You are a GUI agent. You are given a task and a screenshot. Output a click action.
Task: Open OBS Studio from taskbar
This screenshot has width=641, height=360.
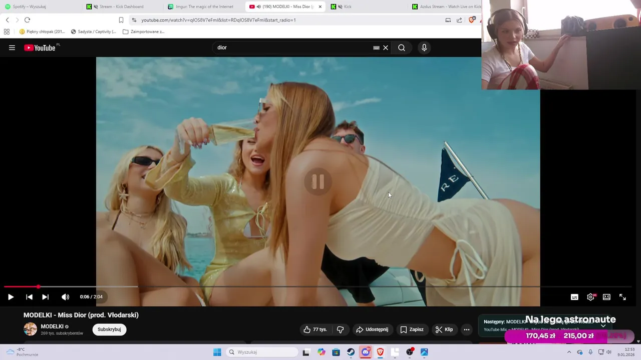(410, 352)
